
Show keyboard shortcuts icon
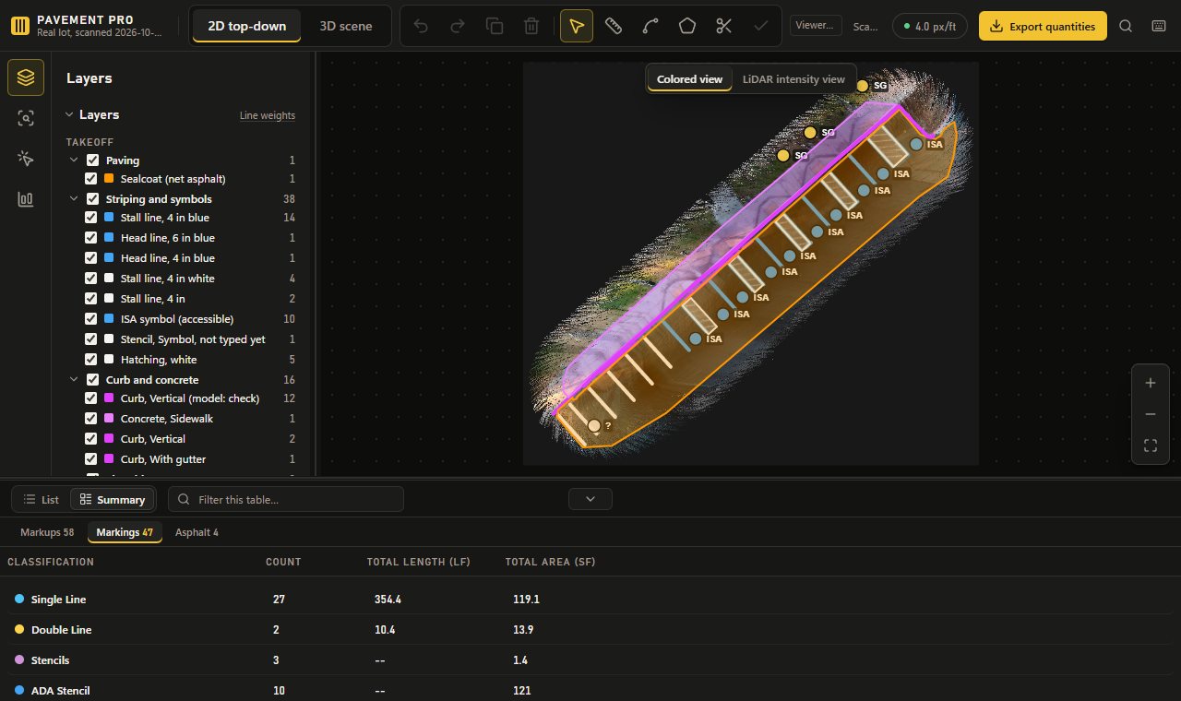tap(1159, 26)
